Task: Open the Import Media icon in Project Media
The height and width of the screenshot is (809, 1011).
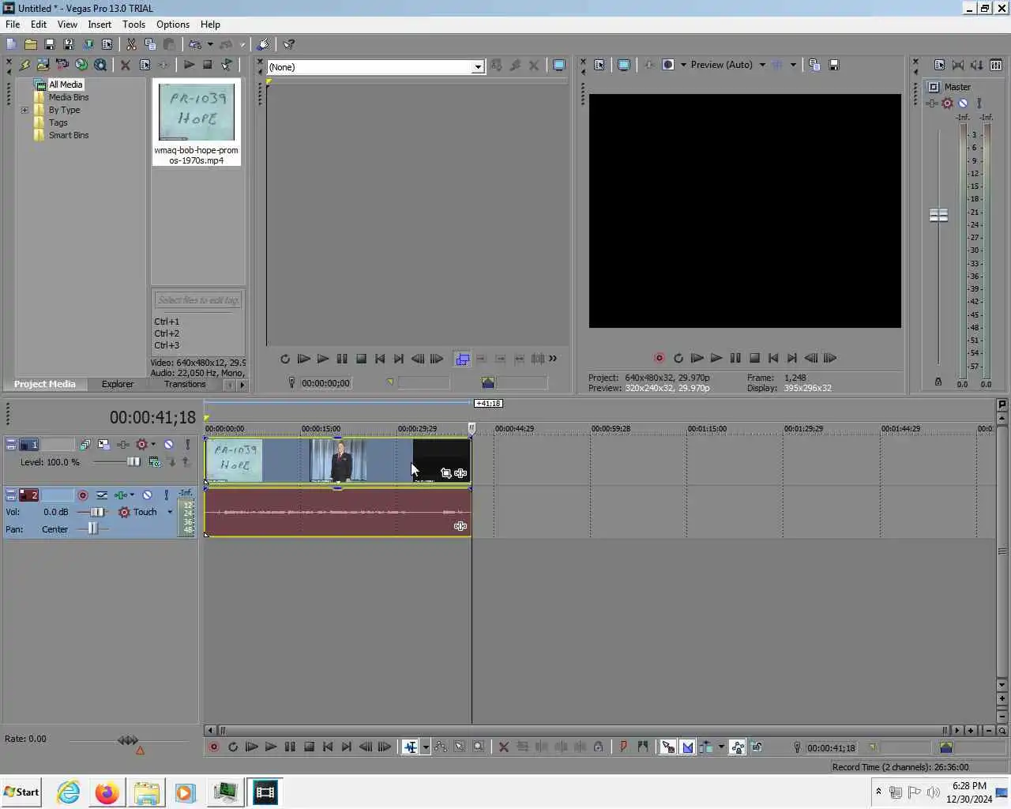Action: [x=43, y=65]
